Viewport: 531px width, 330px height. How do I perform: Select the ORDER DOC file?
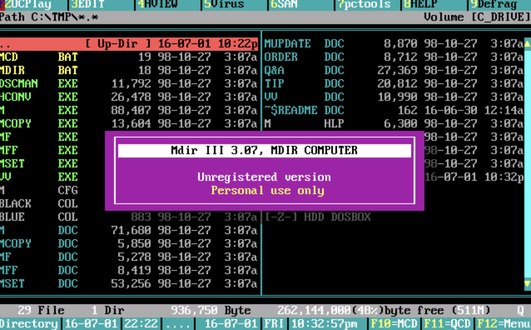394,57
